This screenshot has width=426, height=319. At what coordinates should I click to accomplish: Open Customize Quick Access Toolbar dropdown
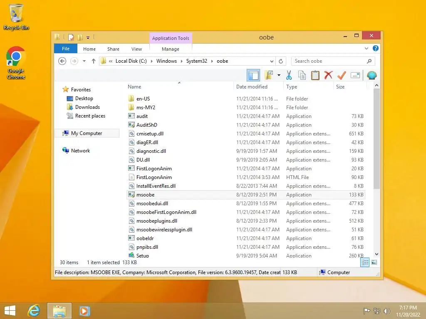coord(88,38)
